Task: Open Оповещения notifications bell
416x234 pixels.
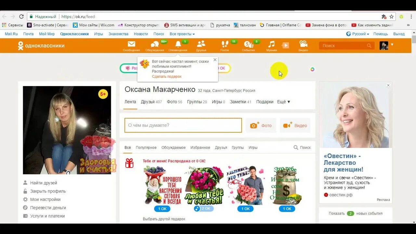Action: (178, 45)
